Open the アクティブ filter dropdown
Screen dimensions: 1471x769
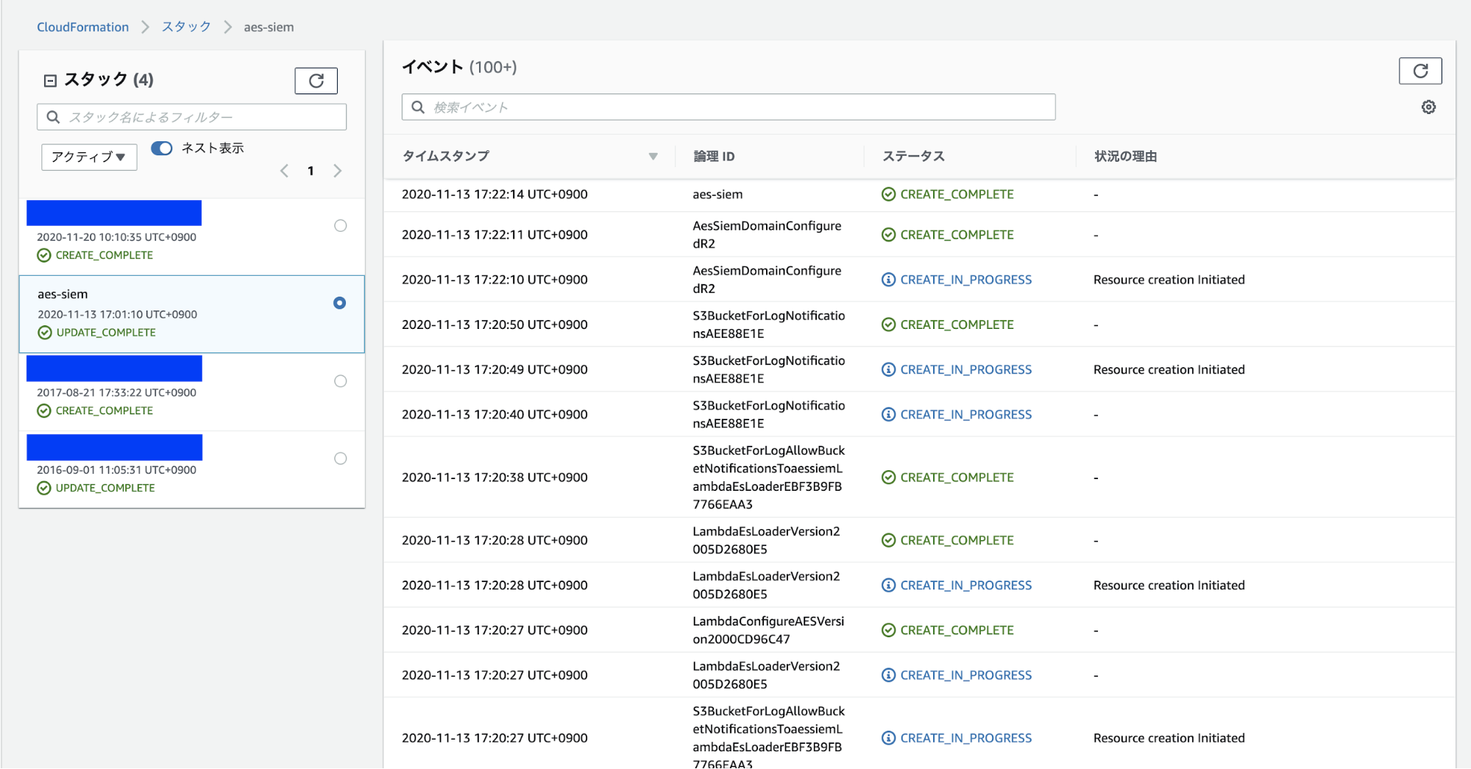[x=89, y=157]
